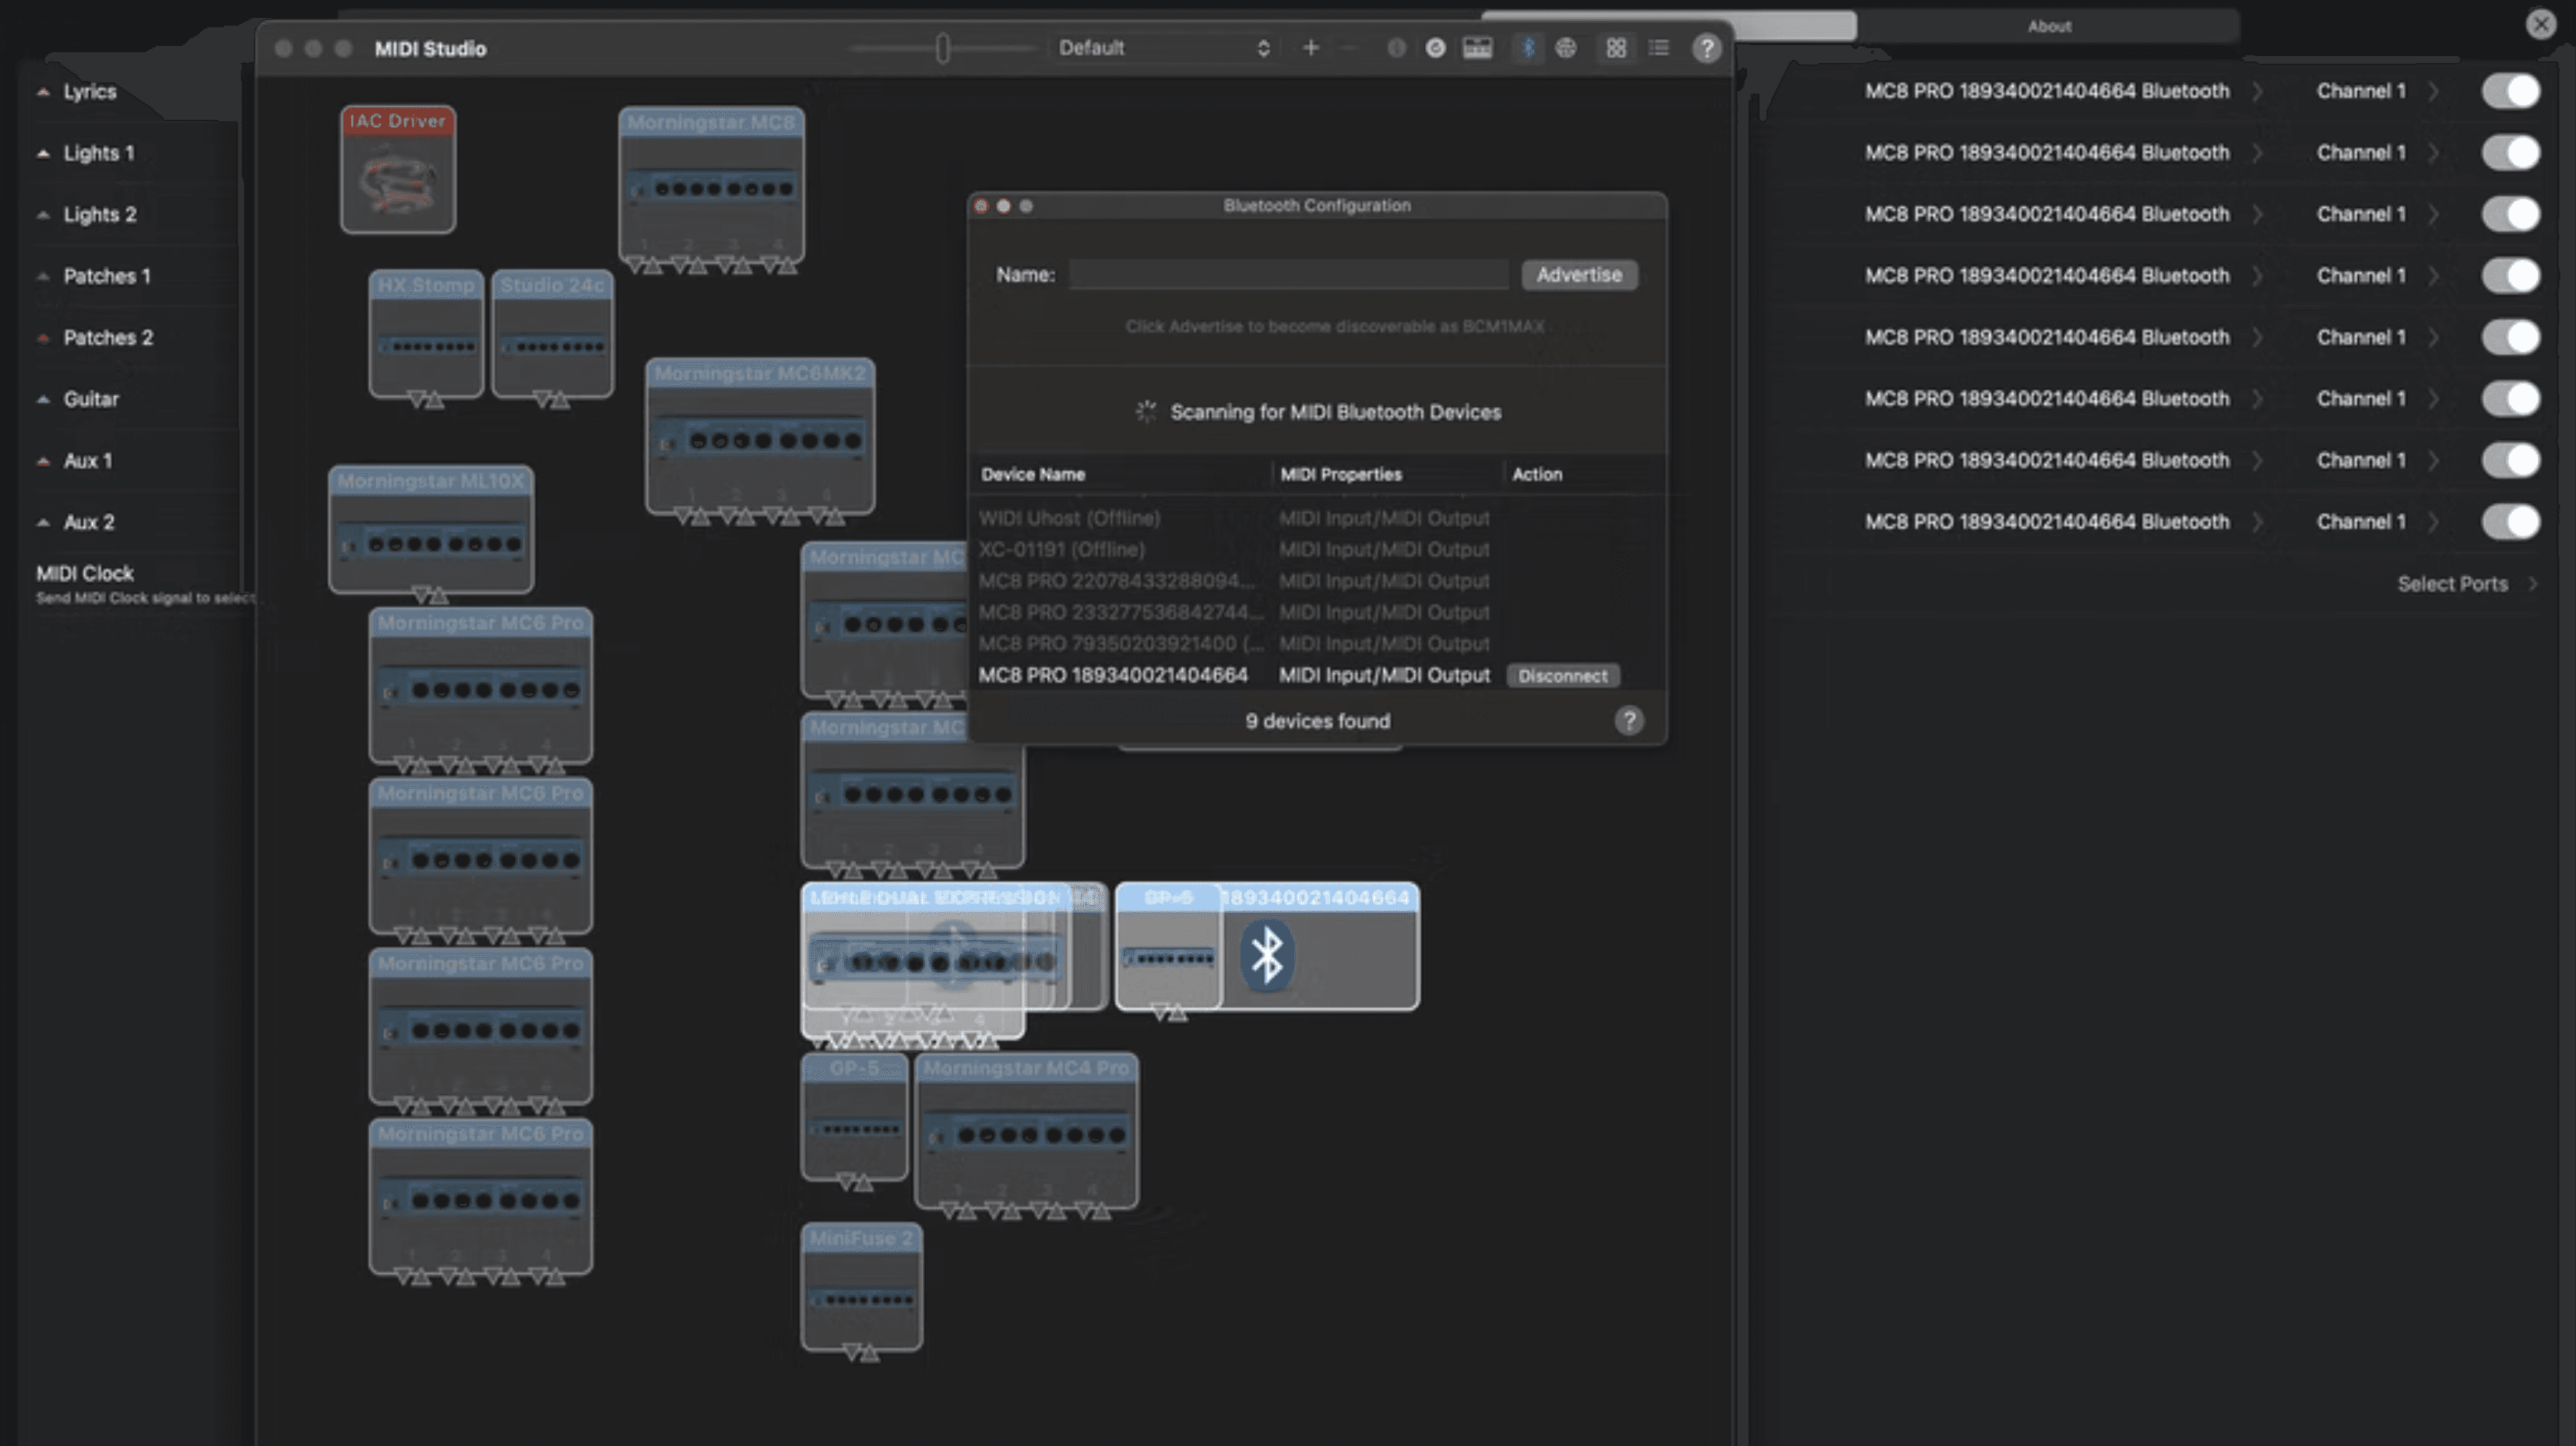Screen dimensions: 2576x1446
Task: Toggle the Guitar row switch
Action: [x=2510, y=398]
